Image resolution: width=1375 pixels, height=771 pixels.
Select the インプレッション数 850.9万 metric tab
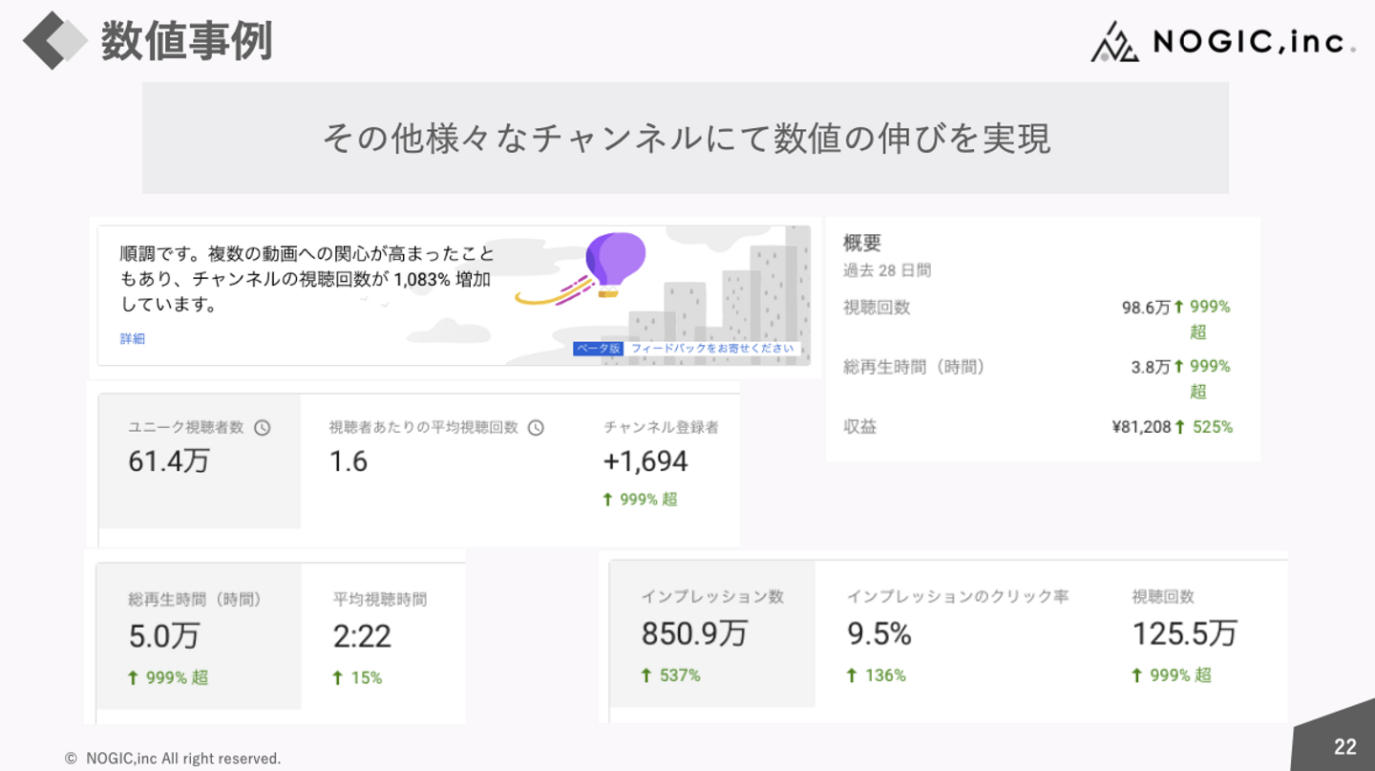tap(712, 633)
